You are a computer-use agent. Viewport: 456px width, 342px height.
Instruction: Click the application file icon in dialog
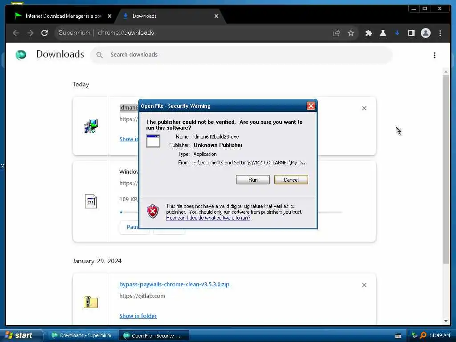[153, 141]
